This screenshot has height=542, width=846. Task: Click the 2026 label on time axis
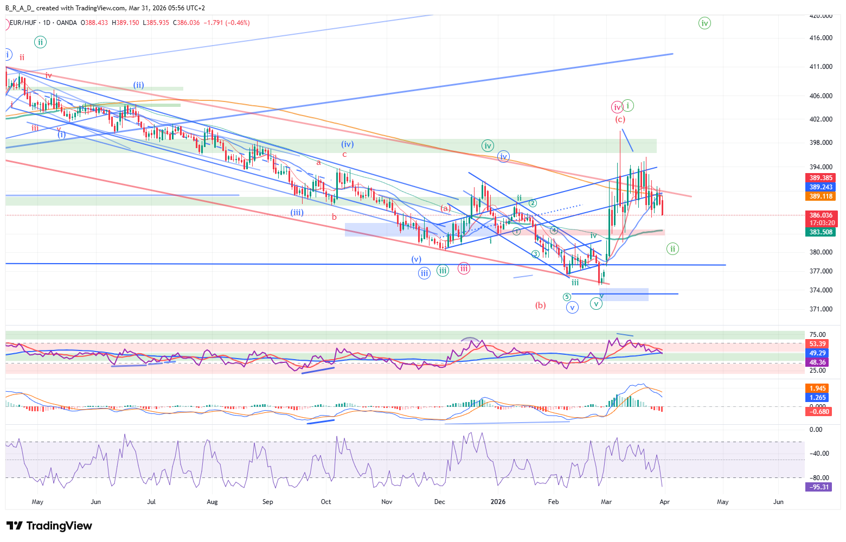(497, 502)
